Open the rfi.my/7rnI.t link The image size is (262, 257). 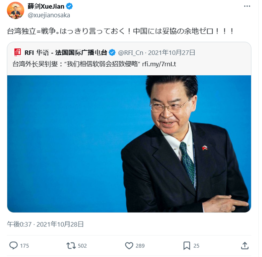159,64
